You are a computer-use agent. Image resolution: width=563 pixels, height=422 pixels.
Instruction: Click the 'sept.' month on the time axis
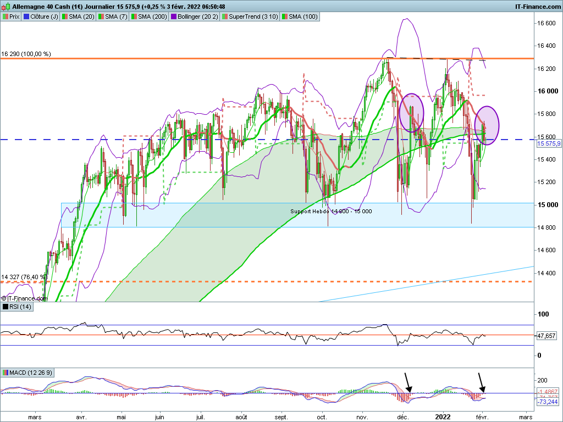point(281,418)
